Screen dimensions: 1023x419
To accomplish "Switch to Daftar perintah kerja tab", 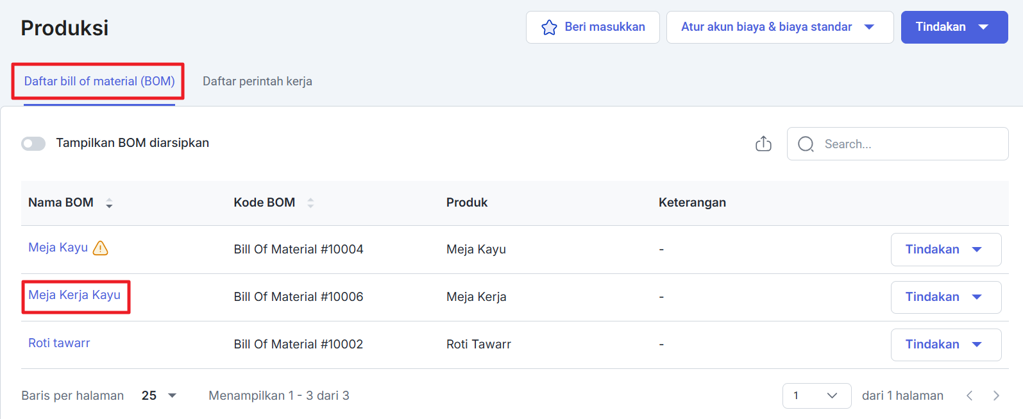I will tap(257, 81).
